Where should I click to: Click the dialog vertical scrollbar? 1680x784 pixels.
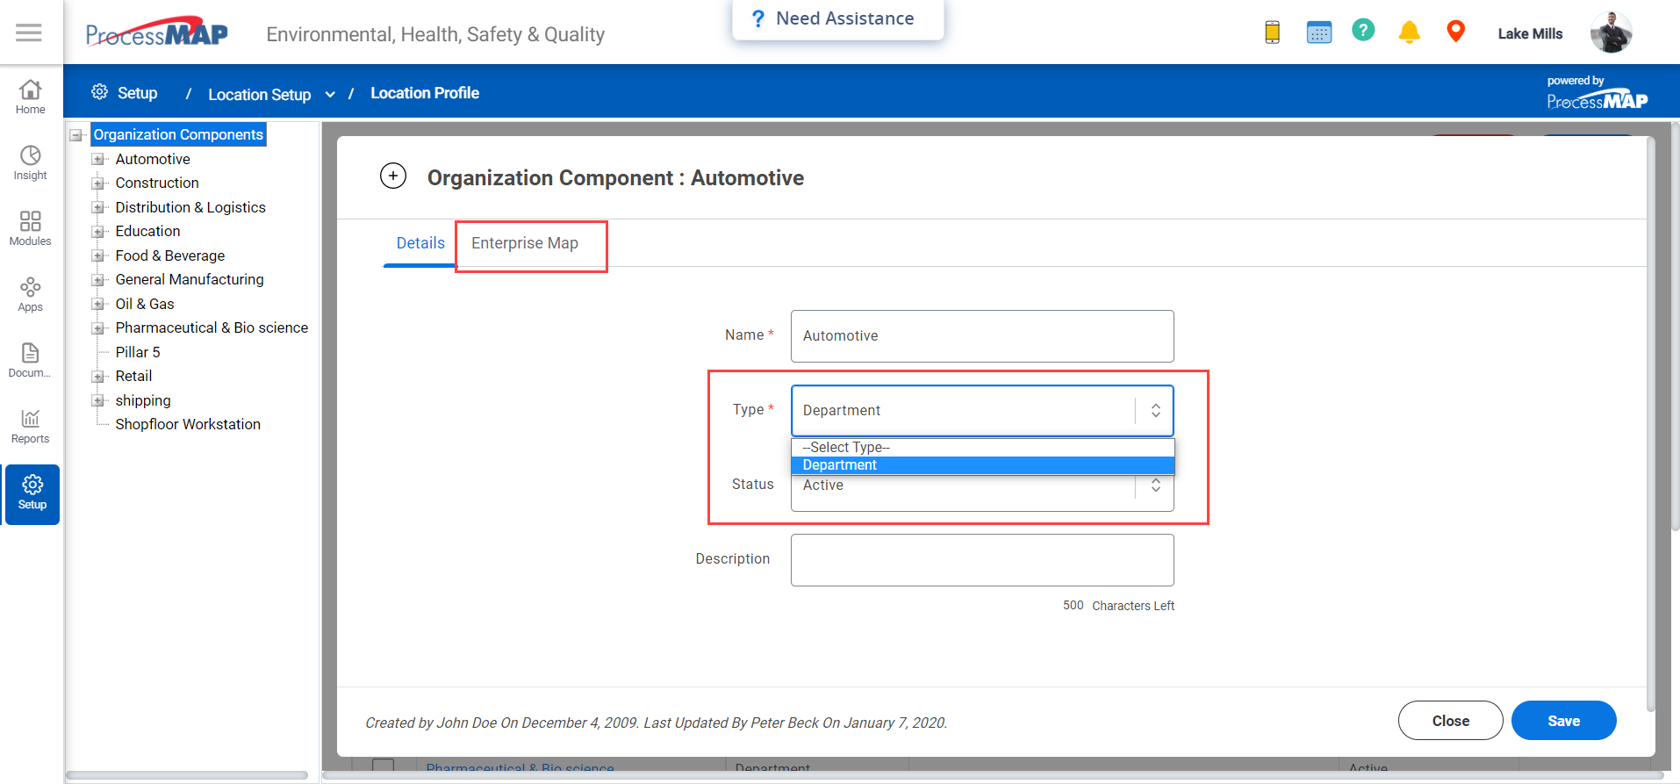click(1651, 423)
